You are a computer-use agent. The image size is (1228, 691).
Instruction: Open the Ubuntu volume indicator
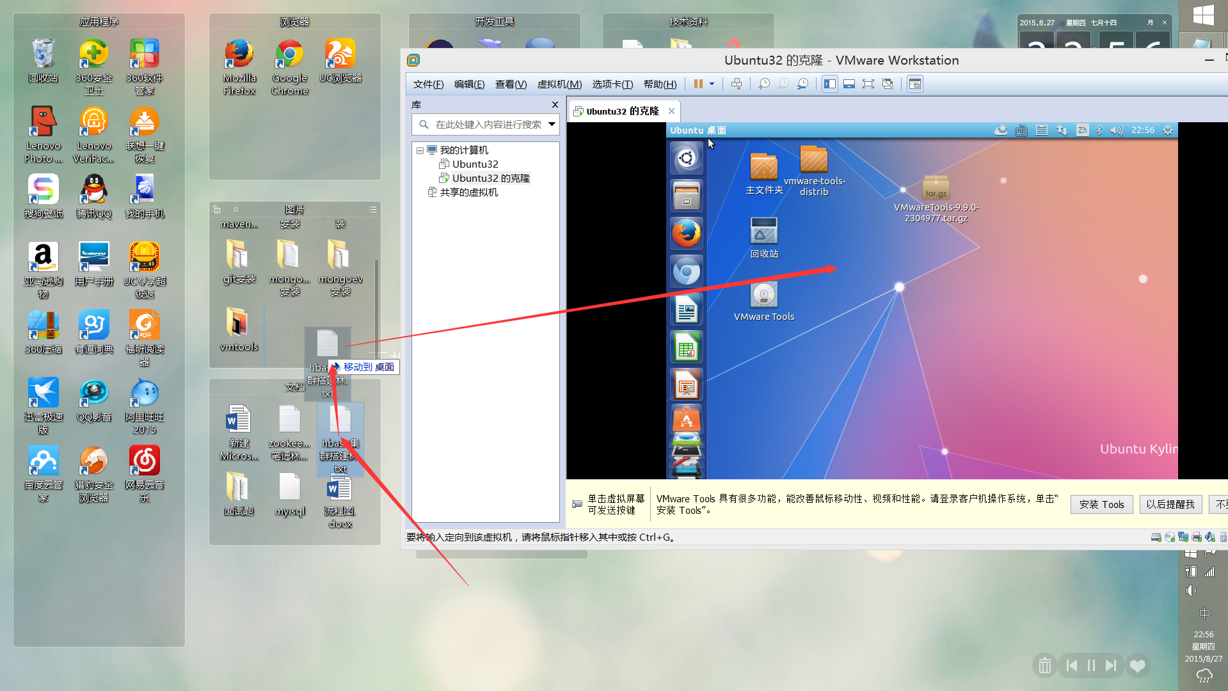tap(1117, 130)
